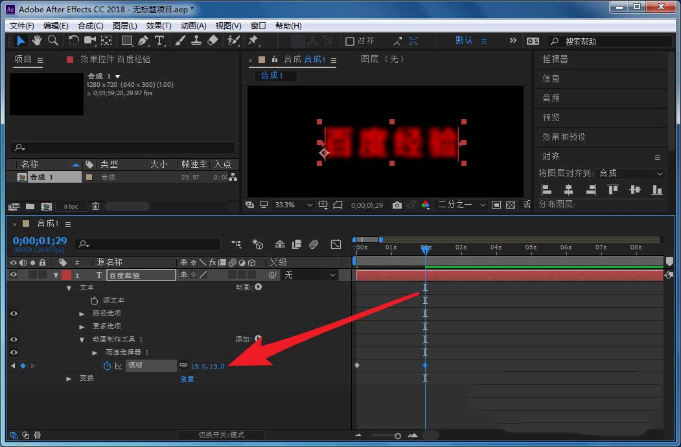
Task: Expand the 变换 transform group
Action: coord(69,378)
